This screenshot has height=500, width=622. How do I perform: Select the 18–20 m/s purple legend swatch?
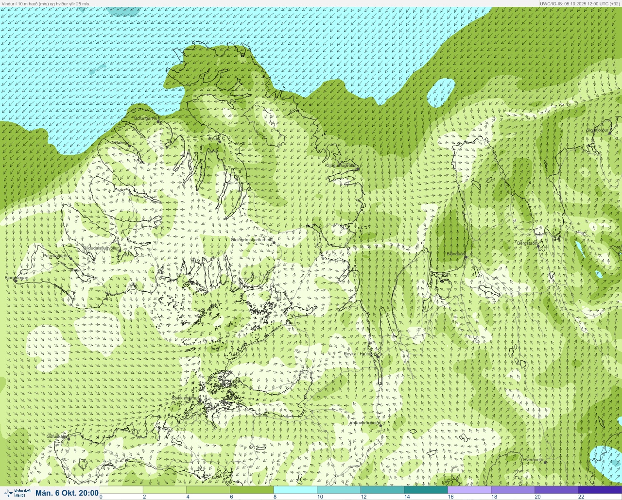tap(513, 490)
